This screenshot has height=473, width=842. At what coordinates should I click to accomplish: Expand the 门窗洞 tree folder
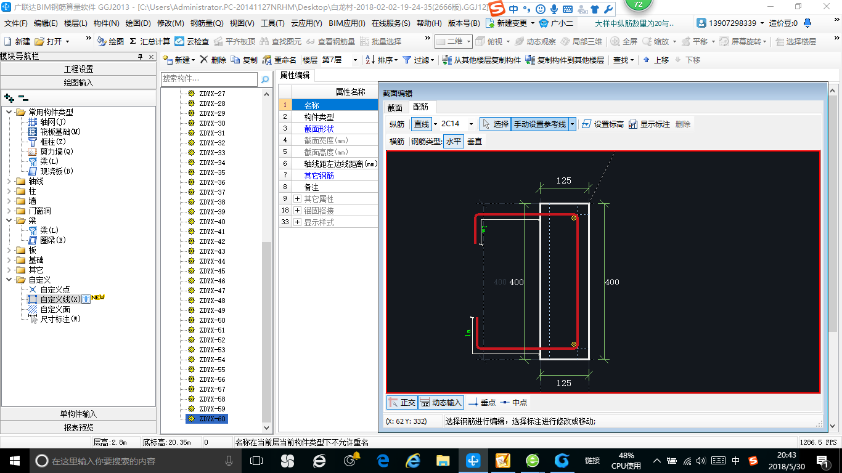coord(9,211)
